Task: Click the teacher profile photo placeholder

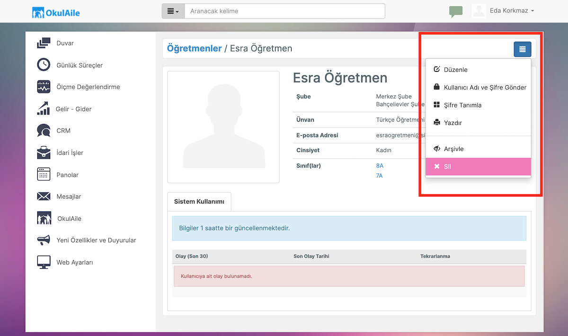Action: coord(223,127)
